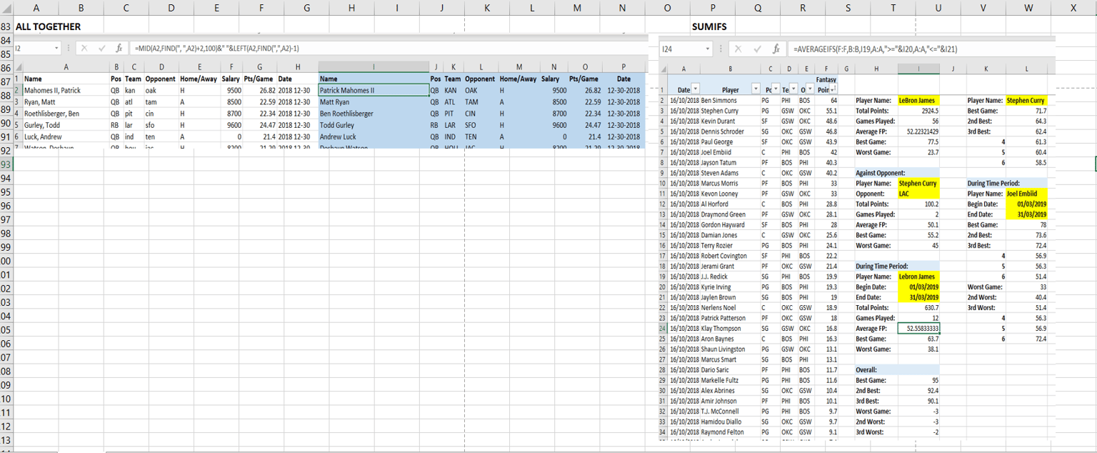Click the select-all triangle in the SUMIFS sheet image
This screenshot has height=453, width=1097.
663,69
